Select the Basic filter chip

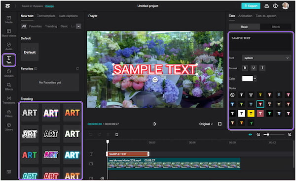point(64,27)
